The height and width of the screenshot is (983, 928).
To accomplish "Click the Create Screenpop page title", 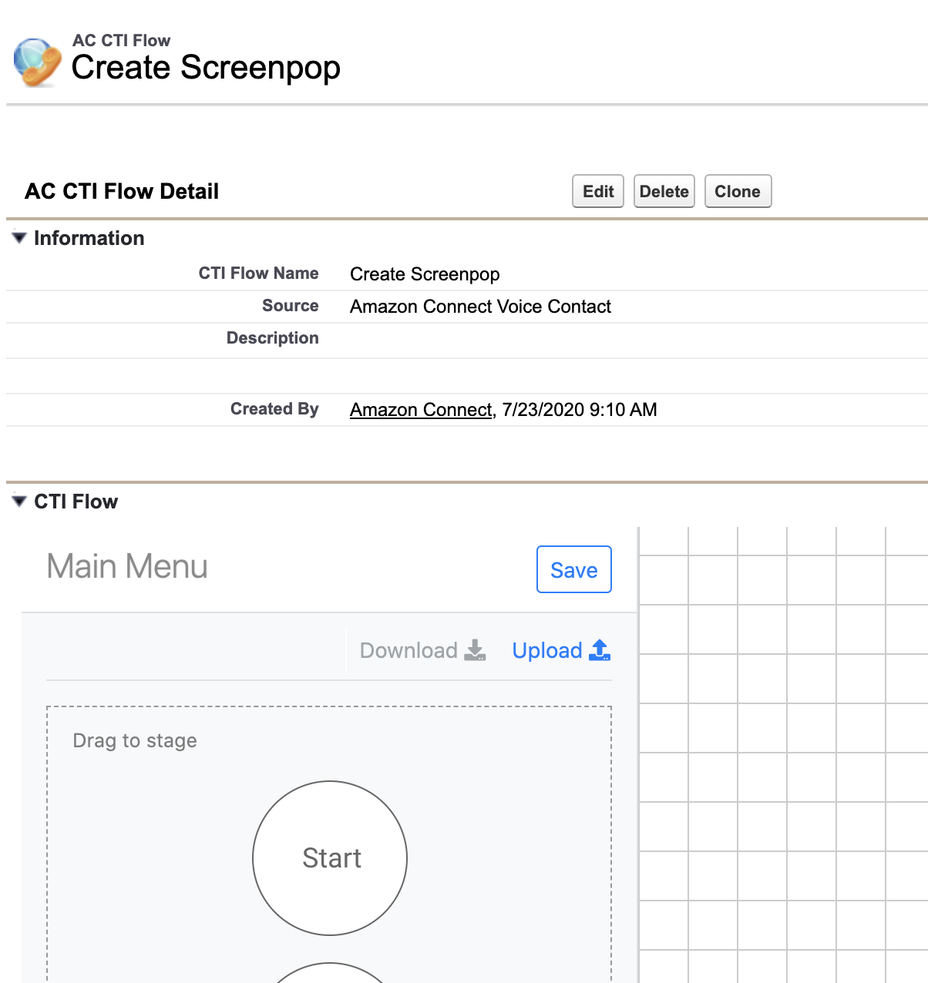I will coord(206,68).
